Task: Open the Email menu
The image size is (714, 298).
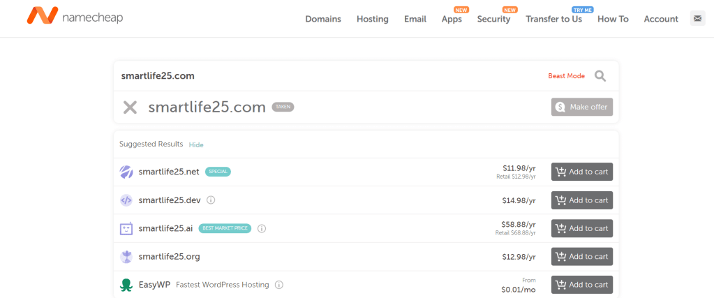Action: (415, 19)
